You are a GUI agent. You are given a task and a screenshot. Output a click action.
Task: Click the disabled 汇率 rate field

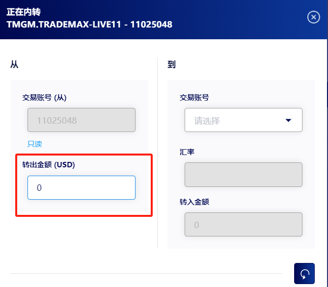click(x=243, y=175)
